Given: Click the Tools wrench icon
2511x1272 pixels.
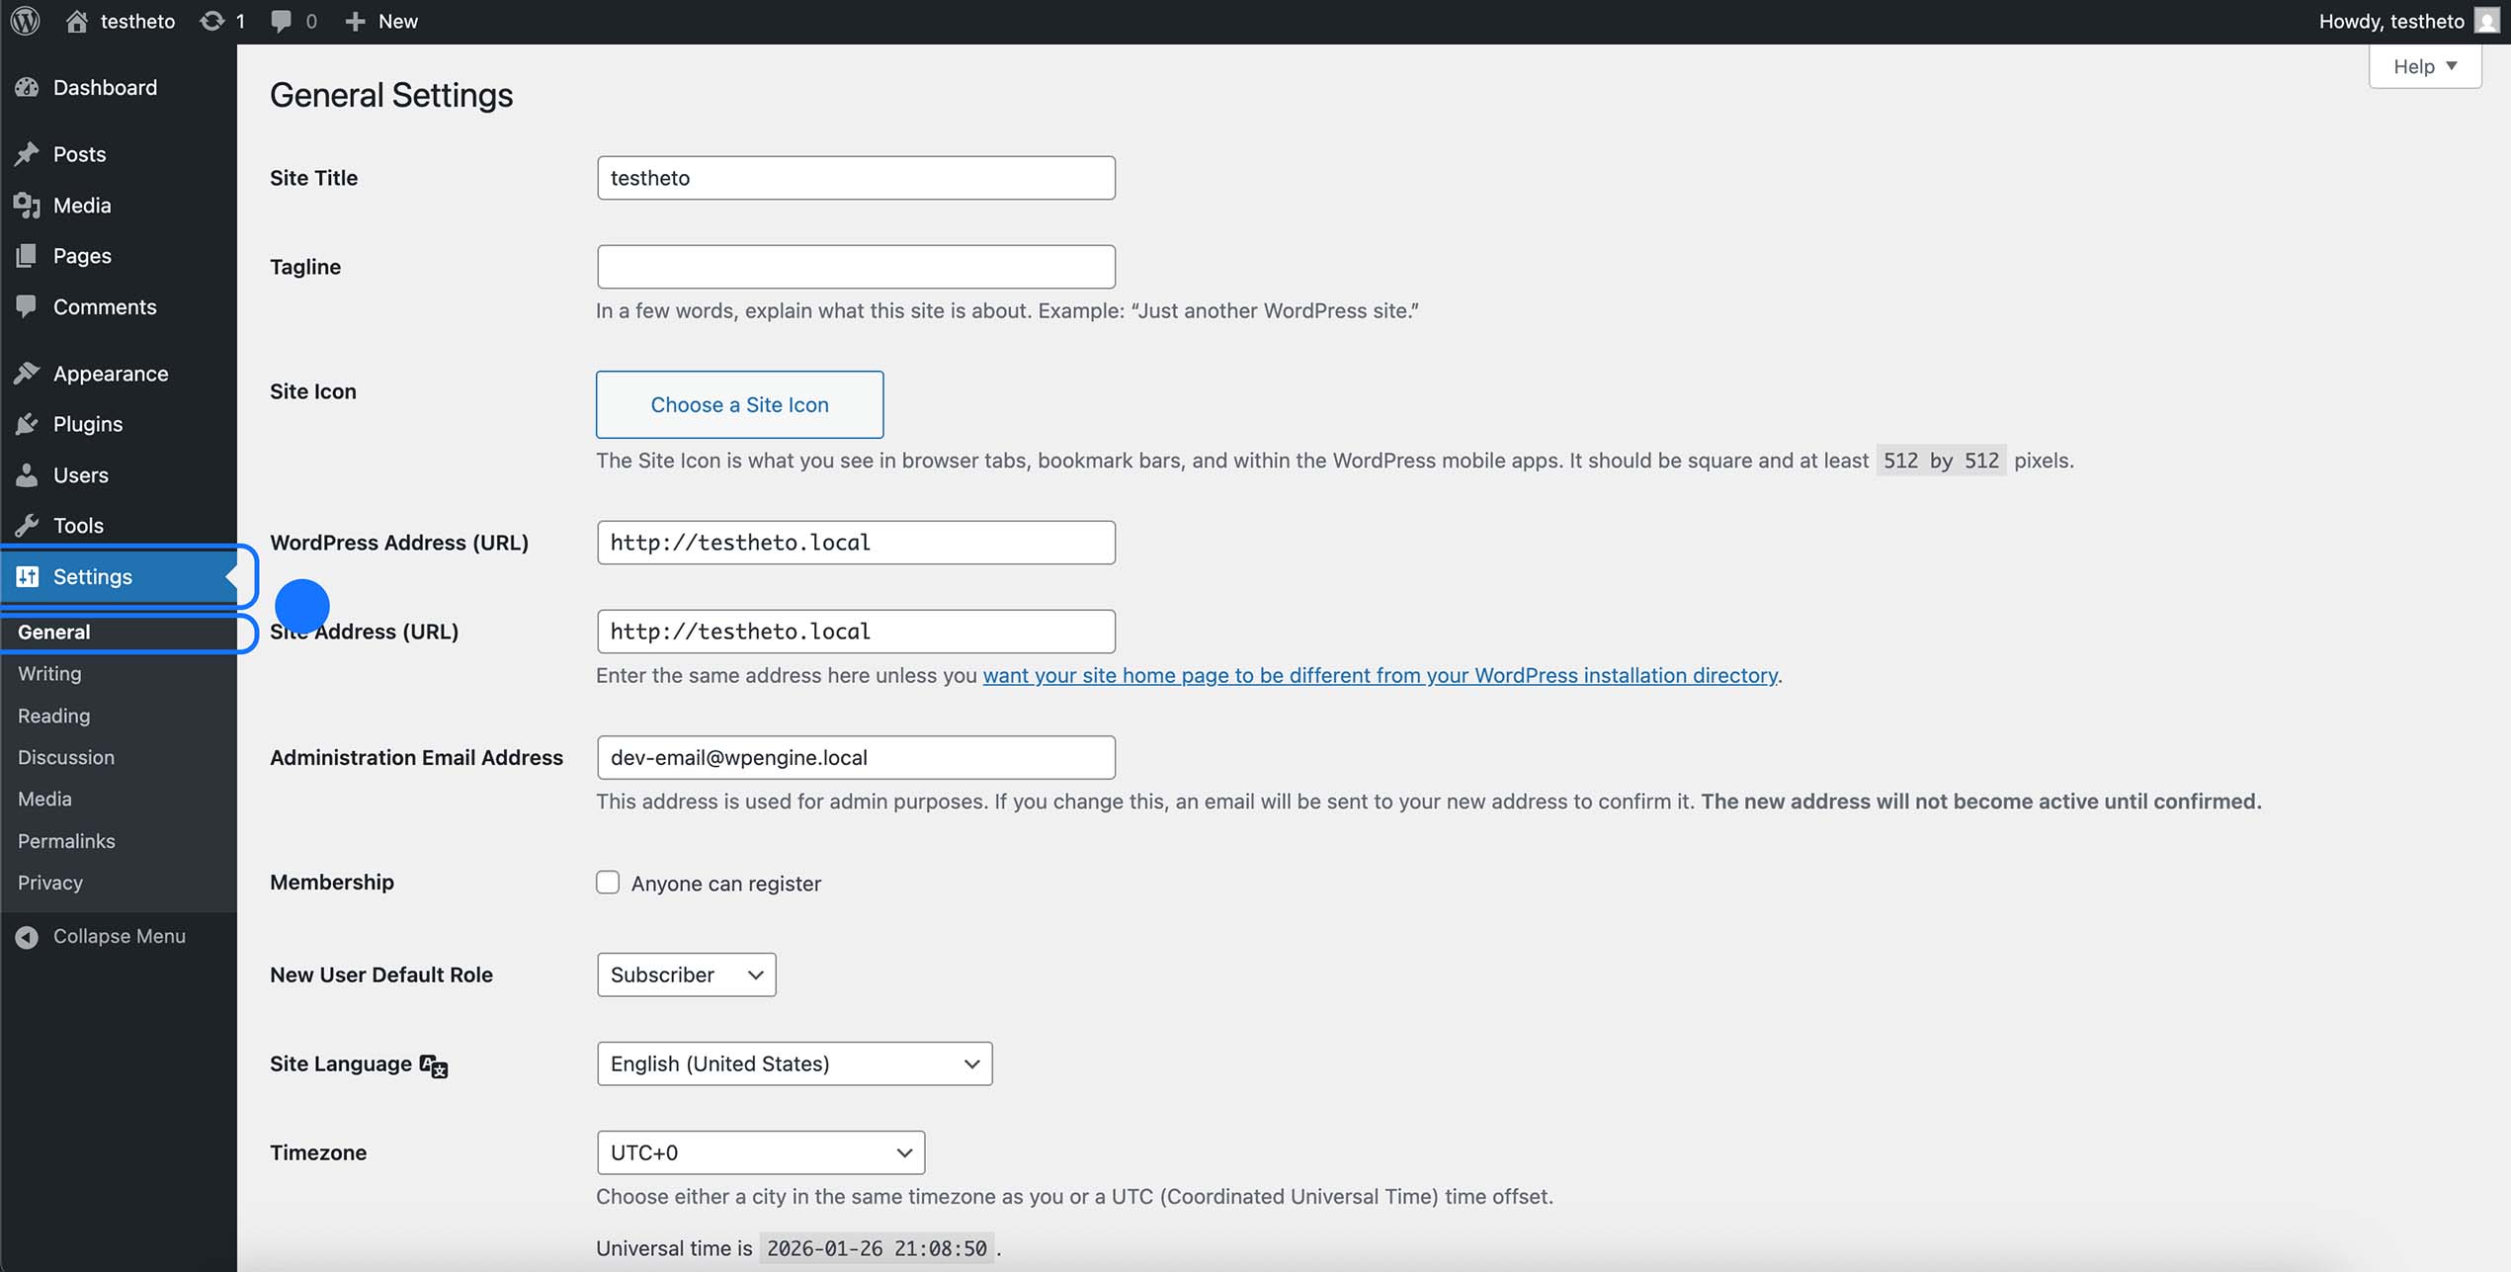Looking at the screenshot, I should [28, 525].
